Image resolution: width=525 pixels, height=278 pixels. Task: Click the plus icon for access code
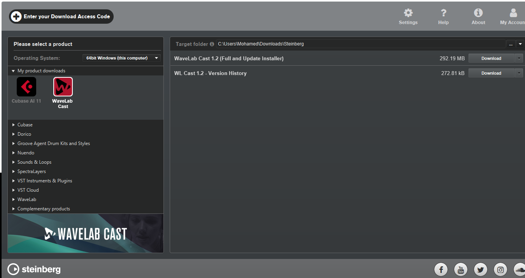point(16,16)
